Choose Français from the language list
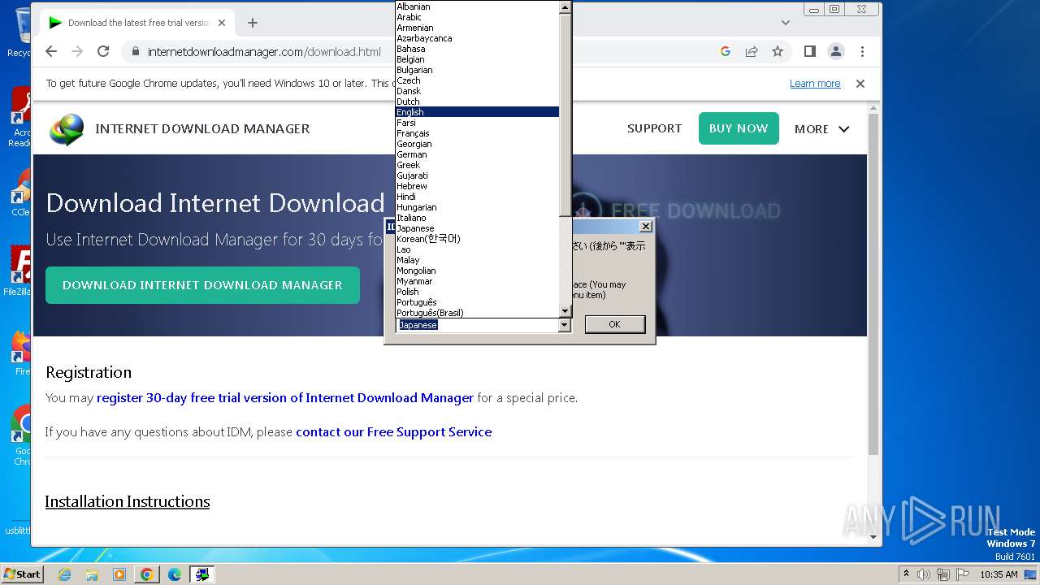The height and width of the screenshot is (585, 1040). click(478, 133)
